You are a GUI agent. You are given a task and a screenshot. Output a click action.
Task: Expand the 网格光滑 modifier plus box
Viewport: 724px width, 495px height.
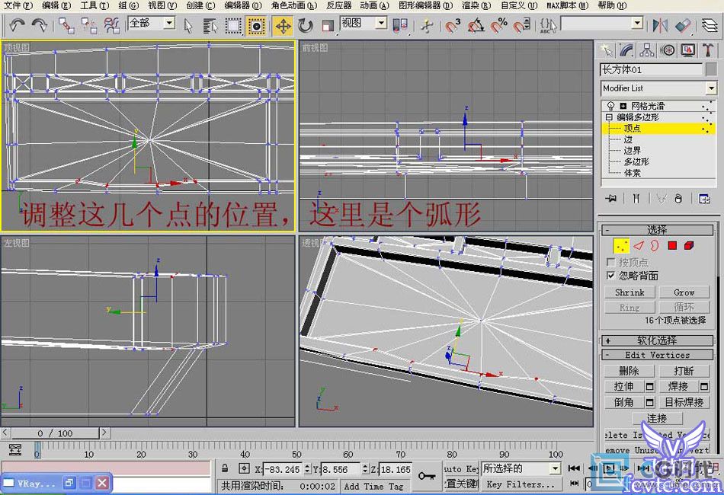click(623, 106)
